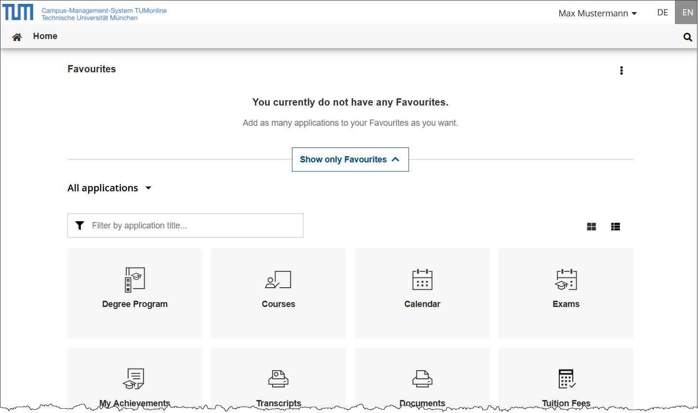The width and height of the screenshot is (698, 413).
Task: Switch to tile grid view
Action: point(591,226)
